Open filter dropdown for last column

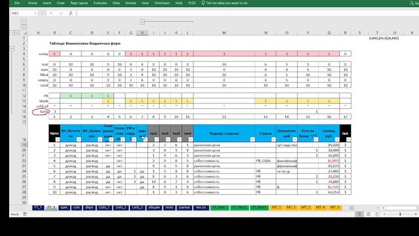pyautogui.click(x=348, y=140)
